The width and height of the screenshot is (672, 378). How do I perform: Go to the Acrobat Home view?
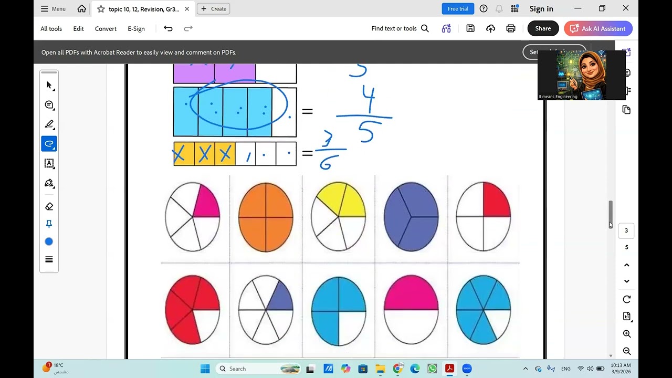coord(81,8)
